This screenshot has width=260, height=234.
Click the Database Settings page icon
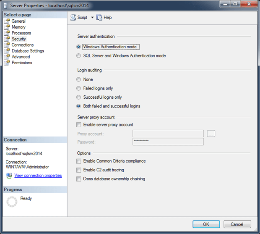7,51
